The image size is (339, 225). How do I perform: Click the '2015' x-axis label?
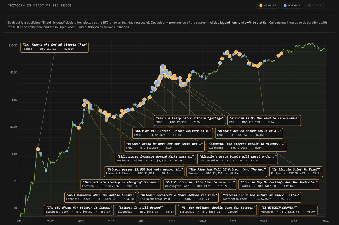pos(111,221)
